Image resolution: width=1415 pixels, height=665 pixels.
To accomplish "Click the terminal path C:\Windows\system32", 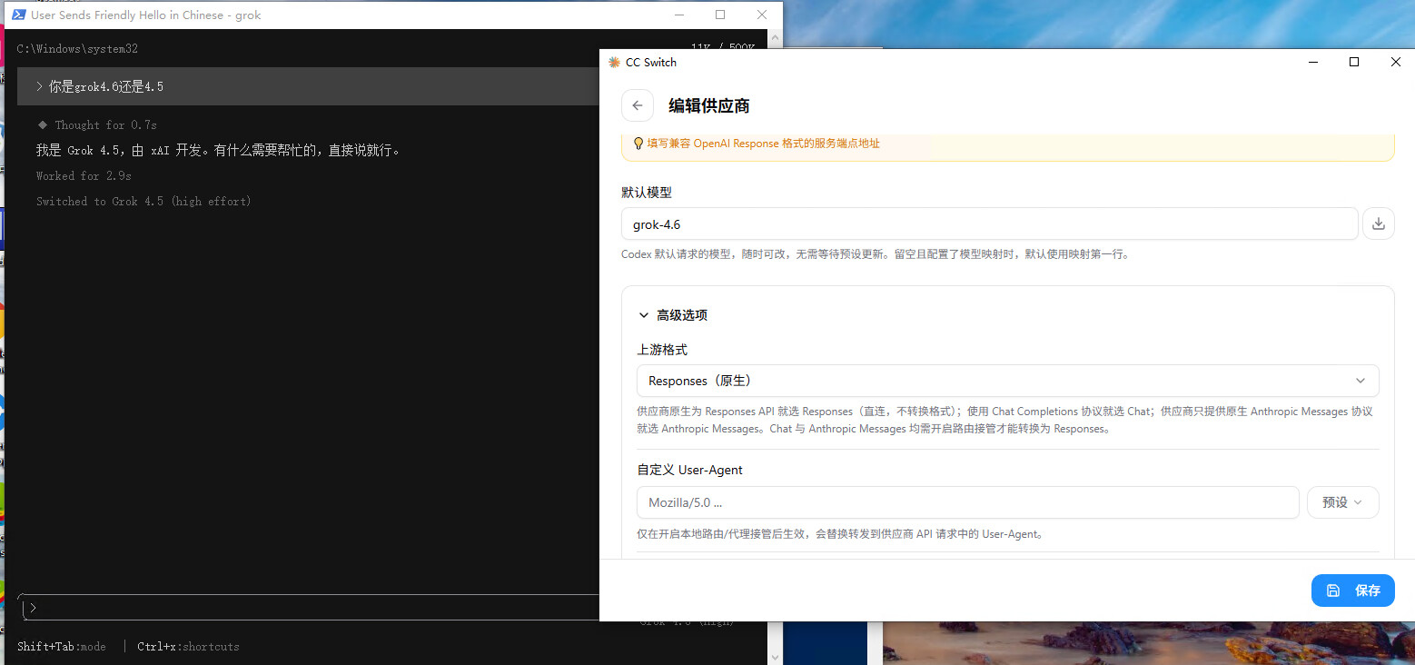I will pyautogui.click(x=77, y=48).
